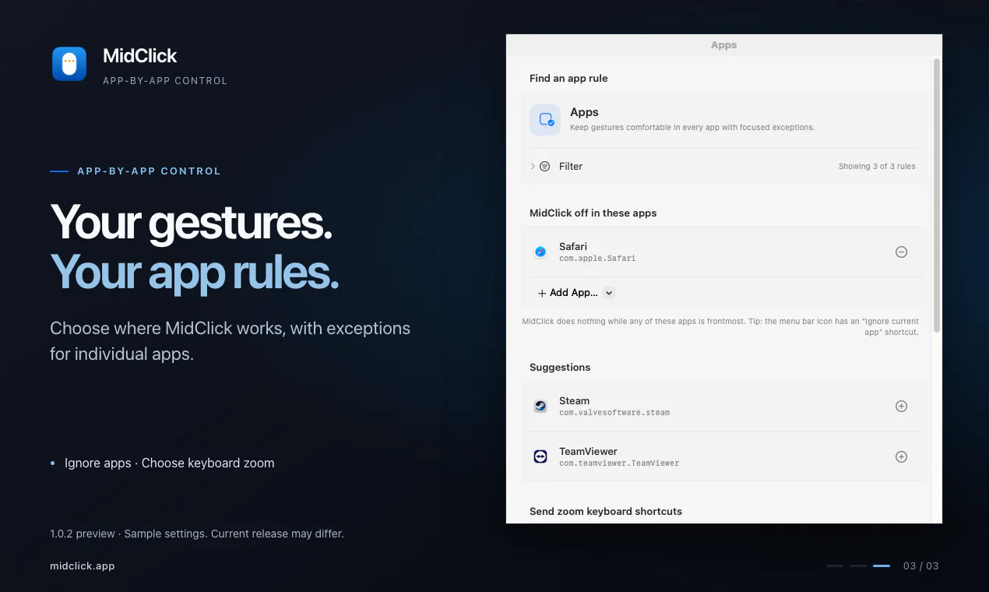Click com.teamviewer.TeamViewer bundle identifier
The image size is (989, 592).
point(619,463)
